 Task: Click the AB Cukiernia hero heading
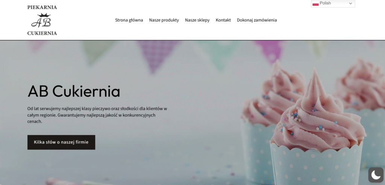pos(74,92)
